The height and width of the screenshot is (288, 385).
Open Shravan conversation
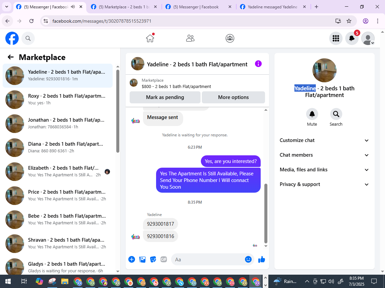(x=58, y=243)
